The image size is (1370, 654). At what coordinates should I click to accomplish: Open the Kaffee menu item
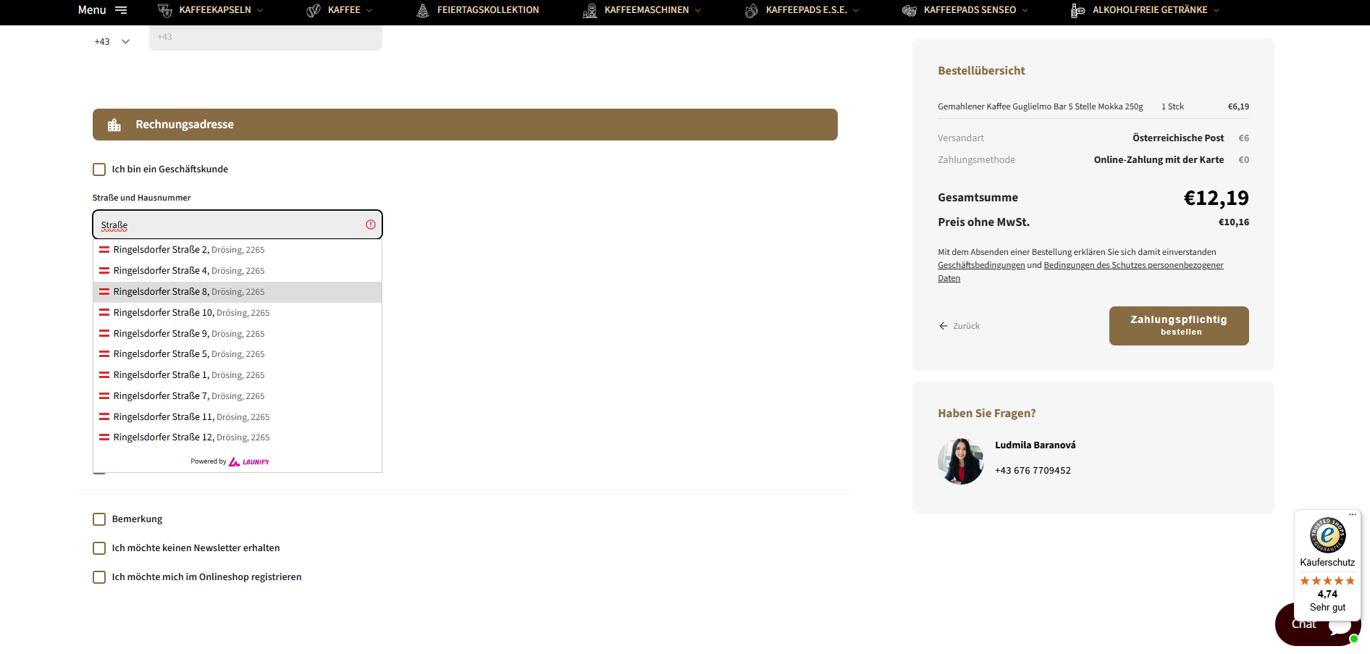[344, 10]
